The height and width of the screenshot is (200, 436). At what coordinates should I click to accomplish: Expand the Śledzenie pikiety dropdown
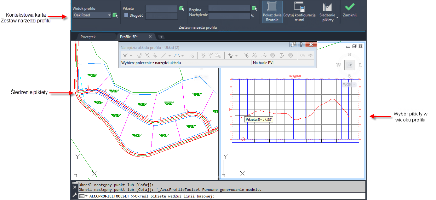point(337,18)
